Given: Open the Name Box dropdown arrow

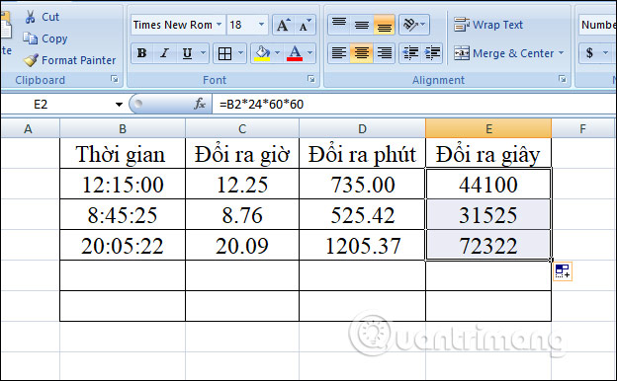Looking at the screenshot, I should [x=119, y=105].
